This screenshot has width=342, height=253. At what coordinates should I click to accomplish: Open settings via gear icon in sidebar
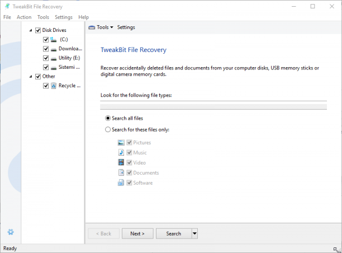pyautogui.click(x=11, y=232)
